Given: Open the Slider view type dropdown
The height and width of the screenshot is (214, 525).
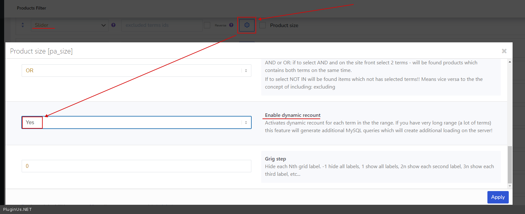Looking at the screenshot, I should (69, 25).
